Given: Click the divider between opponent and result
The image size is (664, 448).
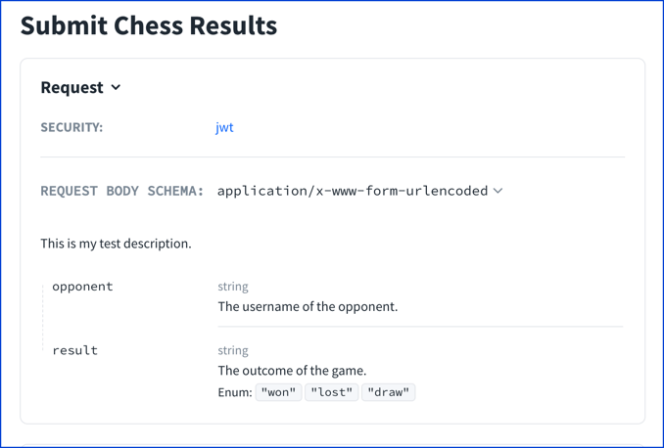Looking at the screenshot, I should click(x=420, y=327).
